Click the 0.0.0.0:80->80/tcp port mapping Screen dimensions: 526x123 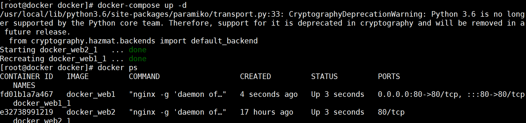pyautogui.click(x=418, y=94)
